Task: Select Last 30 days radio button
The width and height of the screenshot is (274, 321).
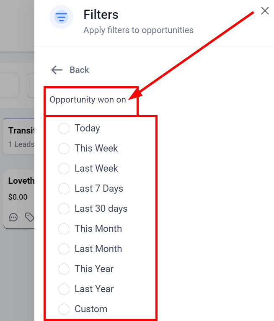Action: point(64,209)
